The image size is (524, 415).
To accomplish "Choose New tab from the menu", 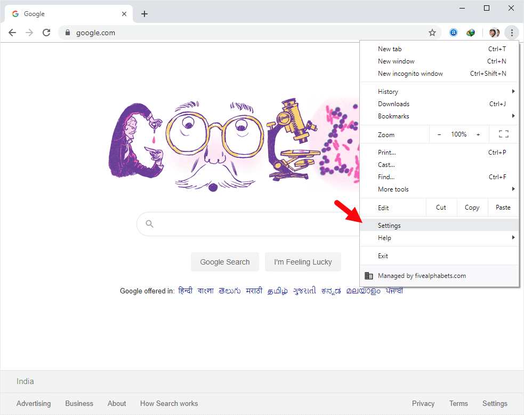I will pos(439,49).
